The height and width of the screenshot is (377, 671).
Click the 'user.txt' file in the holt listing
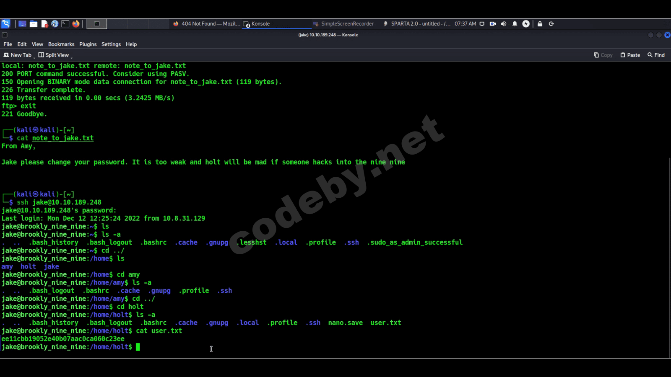click(x=386, y=323)
